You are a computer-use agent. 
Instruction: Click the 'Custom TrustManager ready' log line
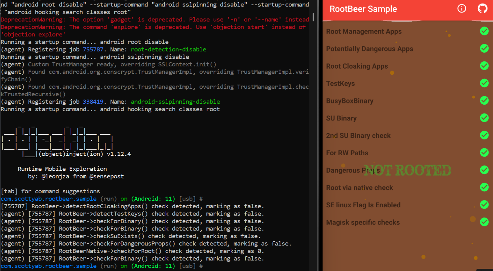tap(109, 64)
